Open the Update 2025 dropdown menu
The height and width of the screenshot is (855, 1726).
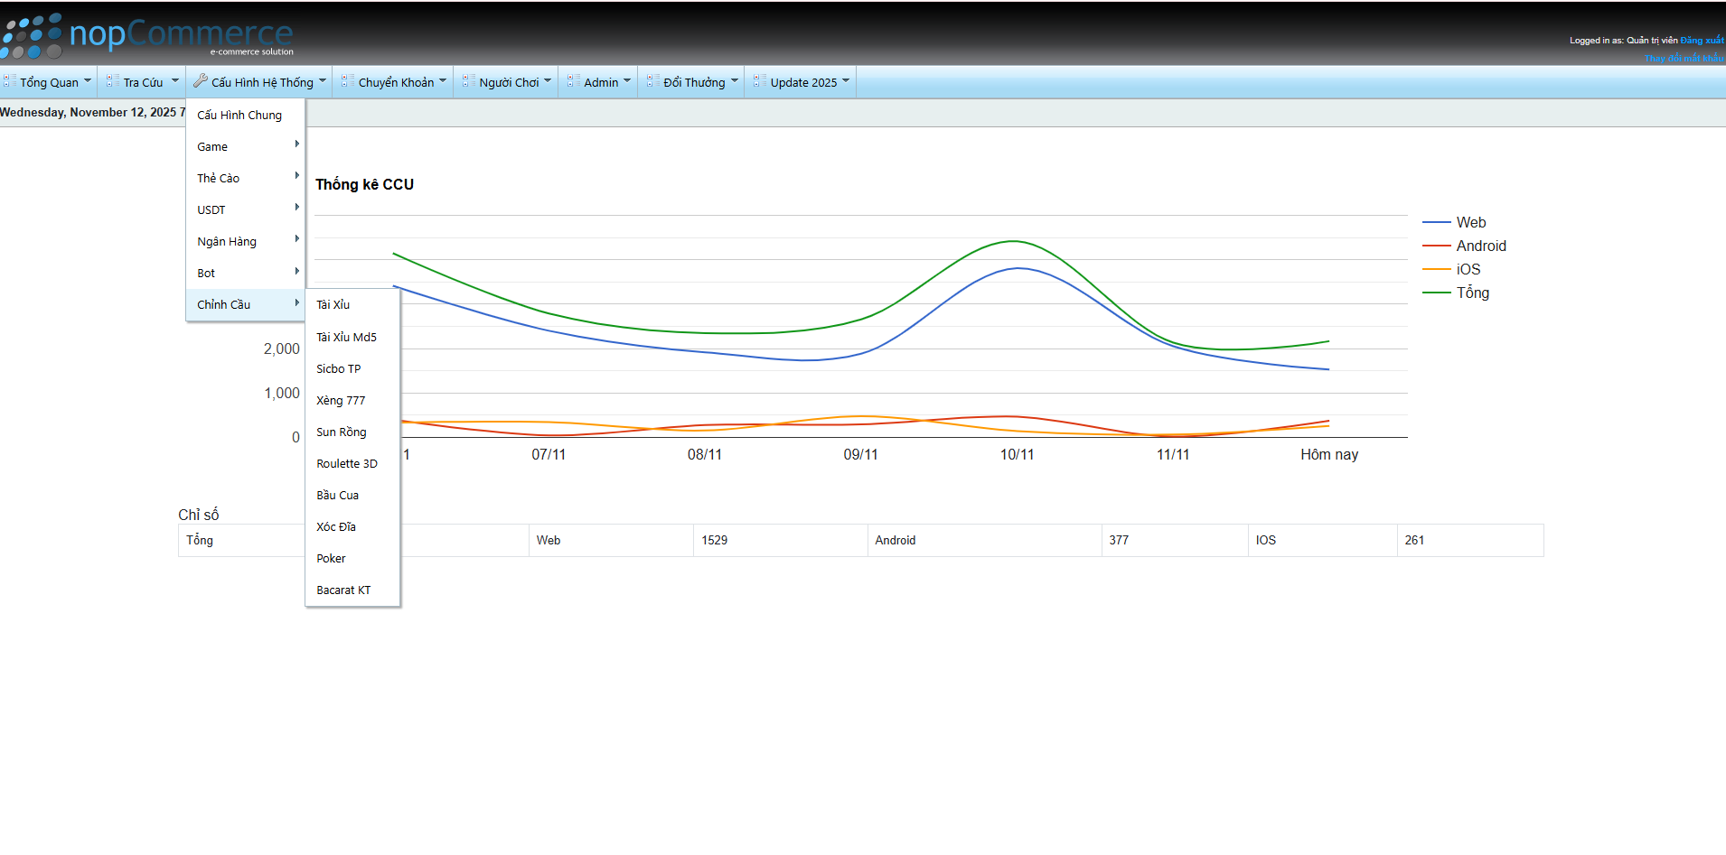coord(803,82)
